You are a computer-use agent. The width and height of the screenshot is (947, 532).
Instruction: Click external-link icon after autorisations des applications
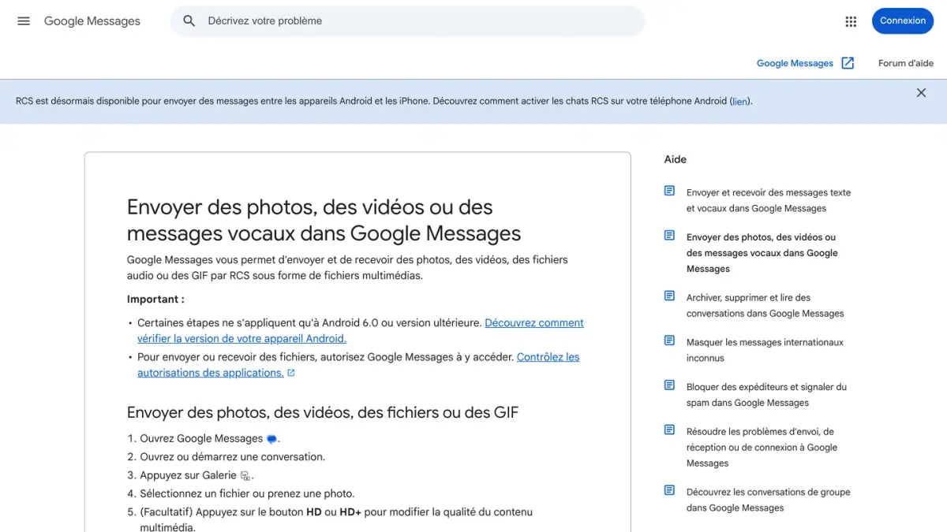pyautogui.click(x=291, y=373)
